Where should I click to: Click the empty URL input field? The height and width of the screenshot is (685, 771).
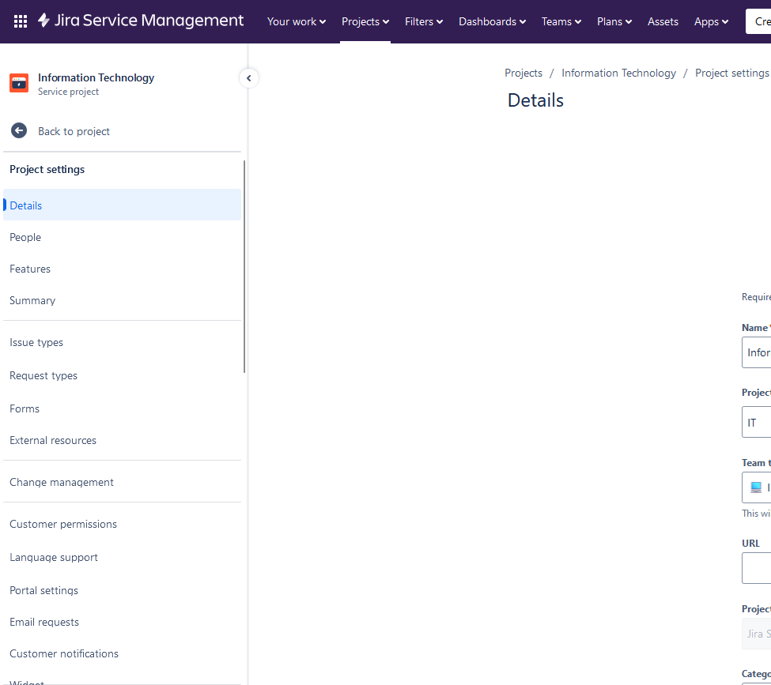(x=756, y=568)
